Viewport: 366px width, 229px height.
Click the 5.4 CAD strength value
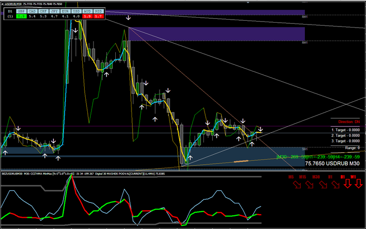(x=32, y=16)
